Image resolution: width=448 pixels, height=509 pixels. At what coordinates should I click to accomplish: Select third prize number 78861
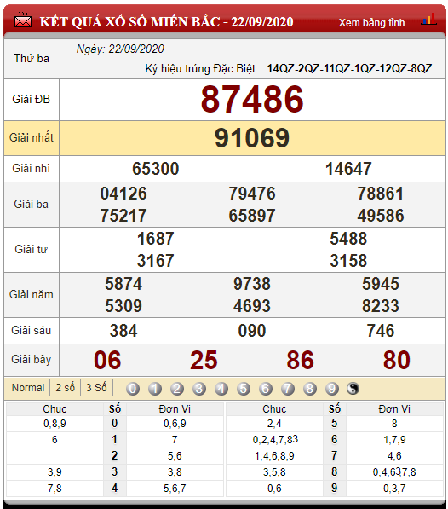coord(381,194)
